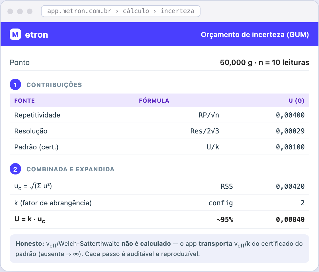This screenshot has height=272, width=319.
Task: Click the '50,000 g · n = 10 leituras' value
Action: point(265,62)
